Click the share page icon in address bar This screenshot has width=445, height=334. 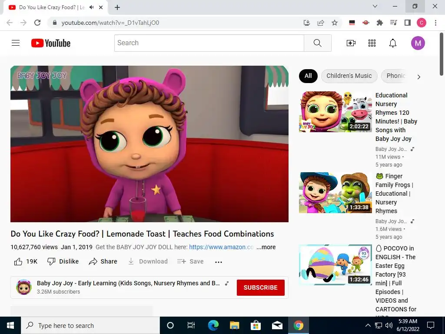click(x=321, y=23)
